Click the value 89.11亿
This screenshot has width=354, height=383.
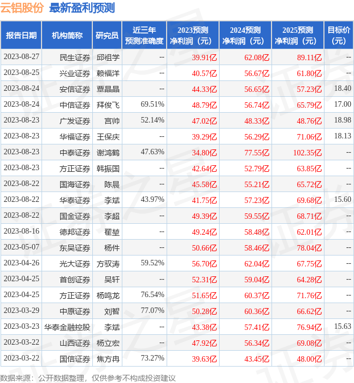pos(309,57)
